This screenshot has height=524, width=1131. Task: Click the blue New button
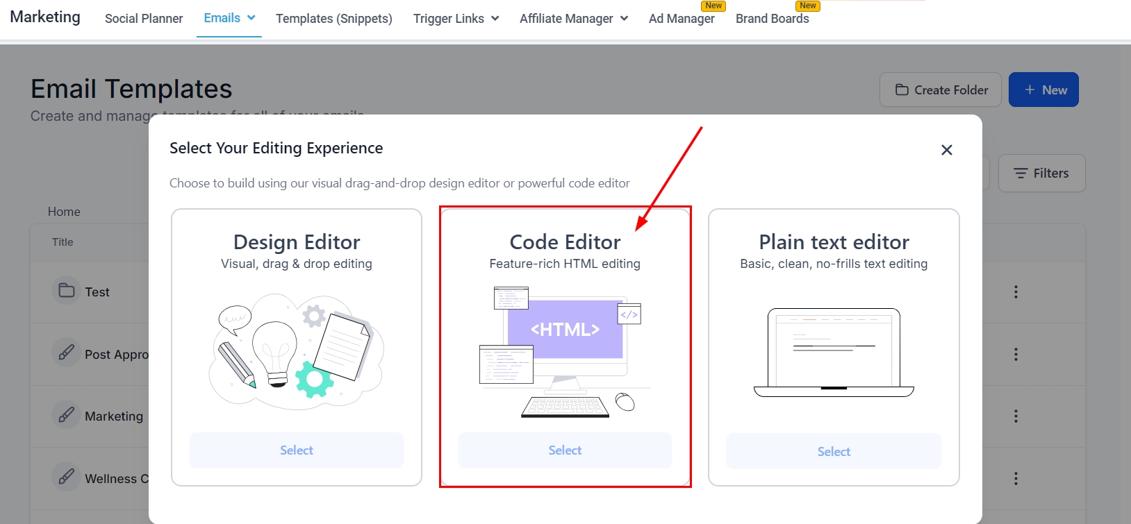[x=1043, y=90]
